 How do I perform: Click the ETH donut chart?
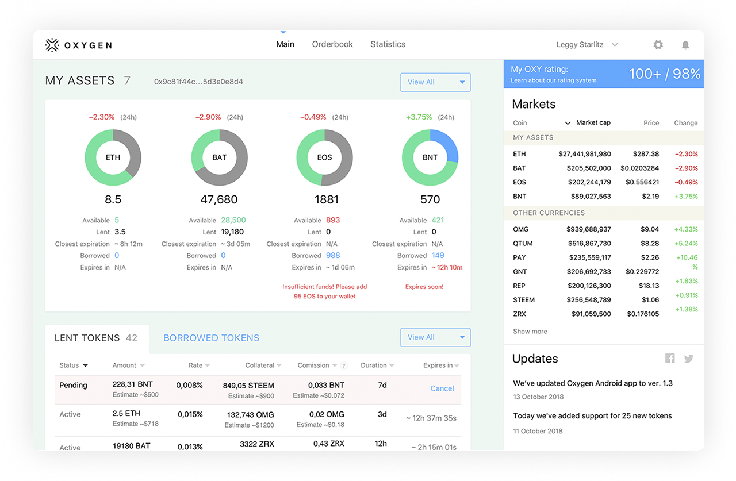(113, 157)
